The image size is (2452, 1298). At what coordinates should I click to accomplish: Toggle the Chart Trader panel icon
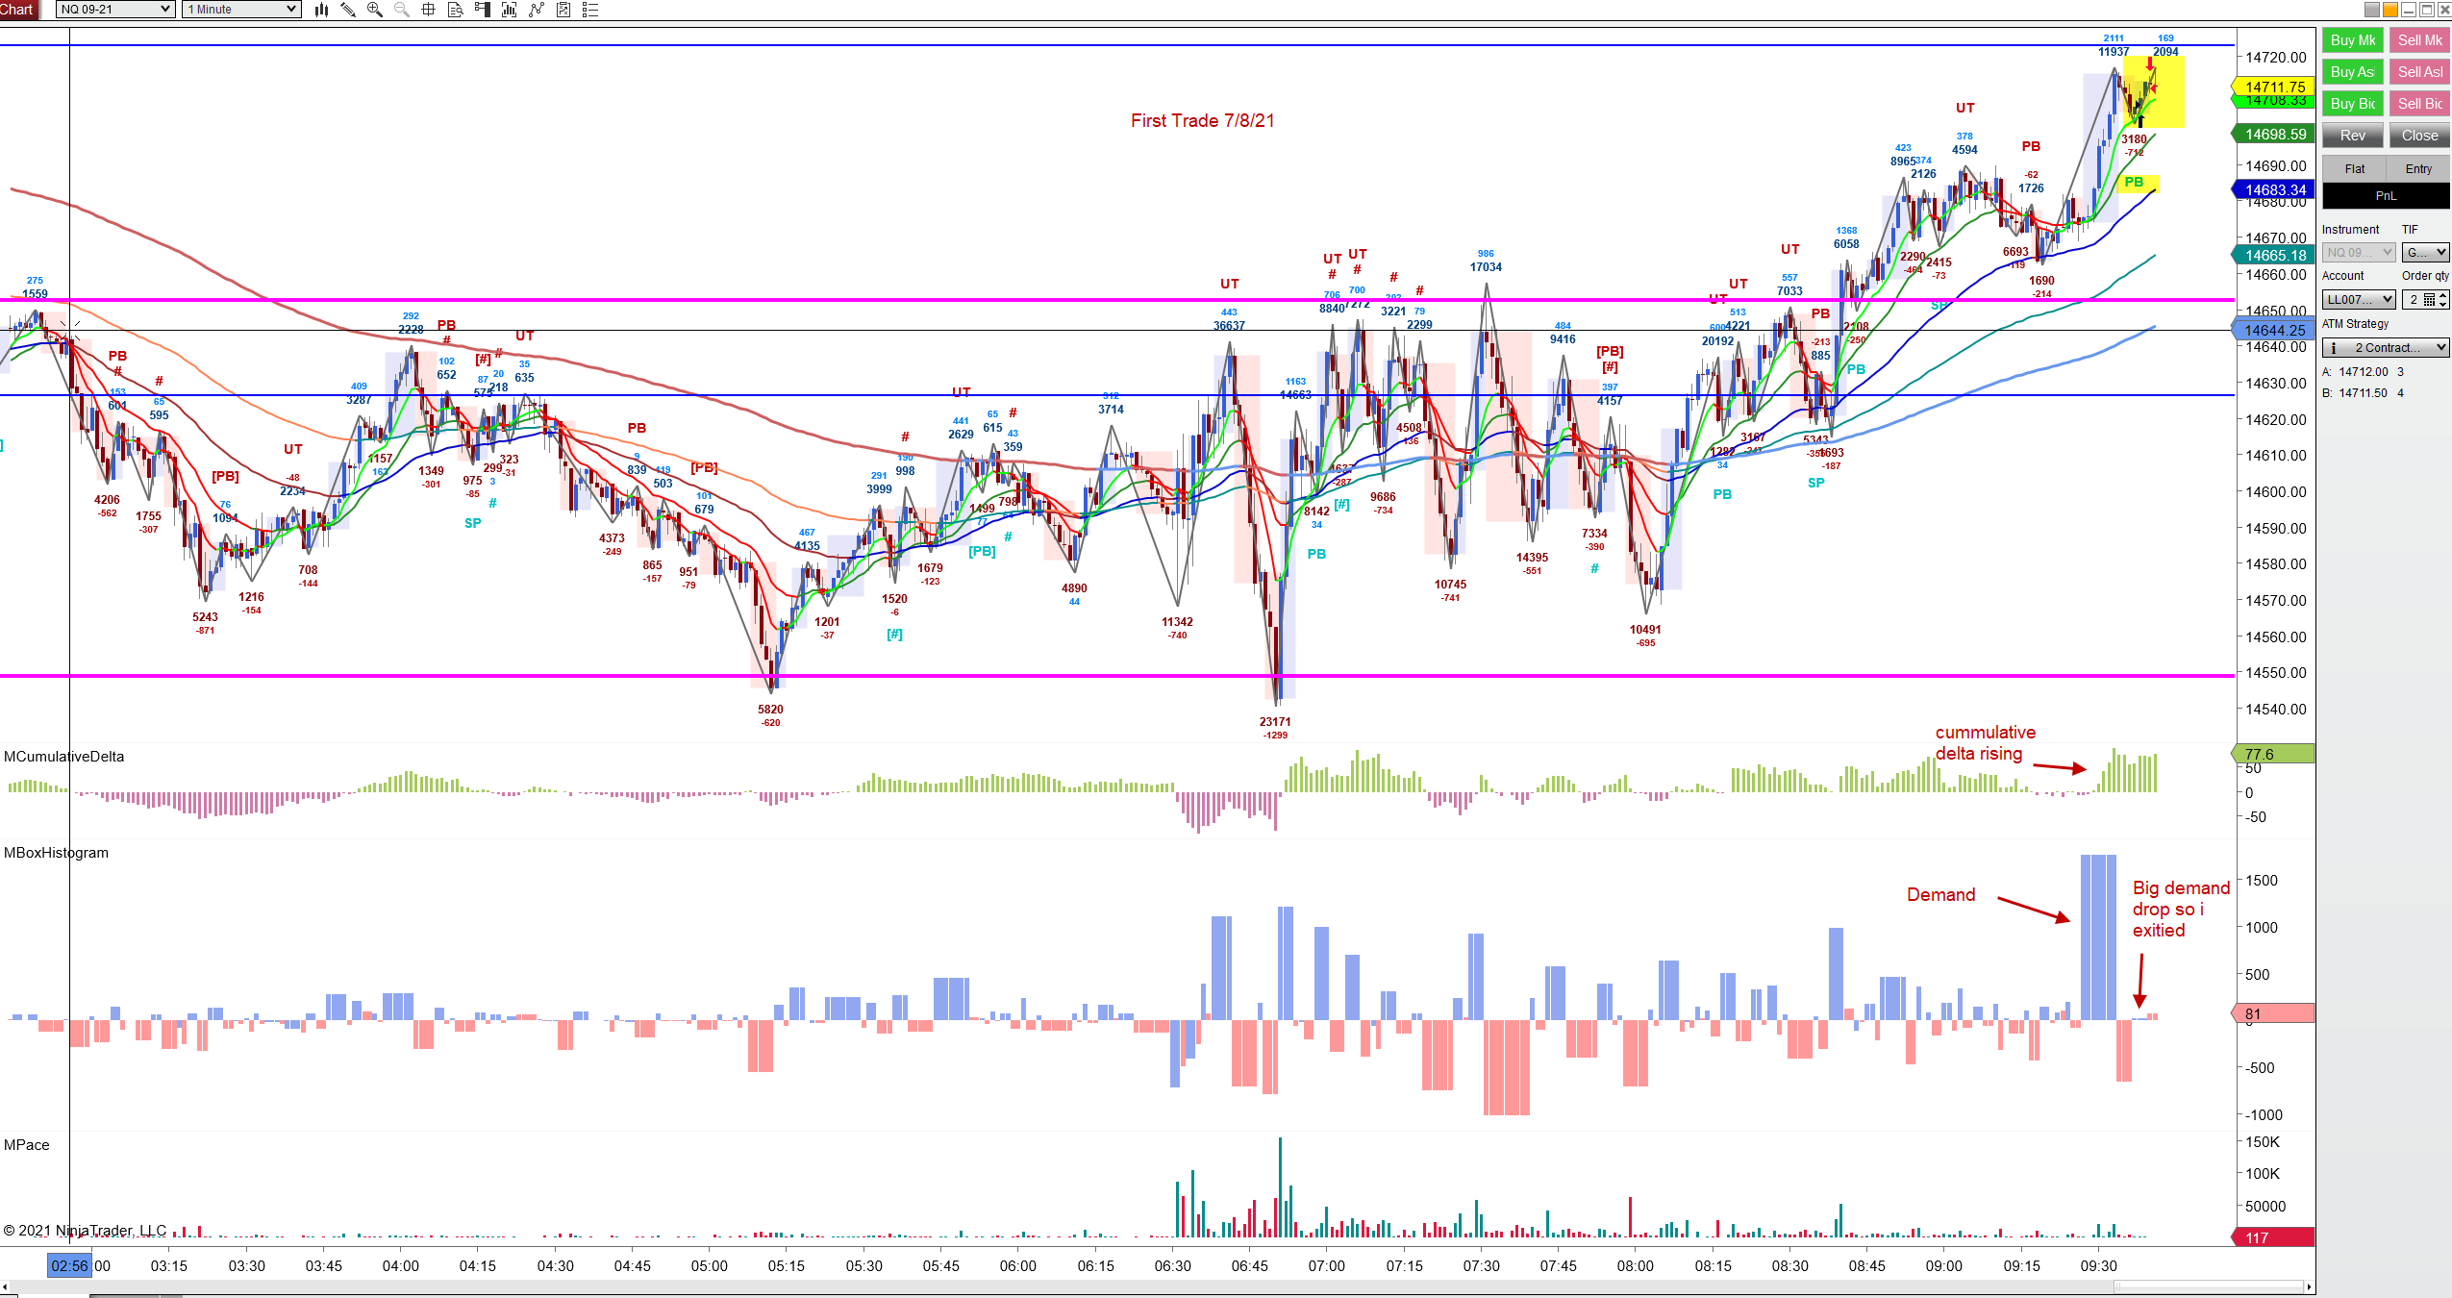[x=483, y=10]
